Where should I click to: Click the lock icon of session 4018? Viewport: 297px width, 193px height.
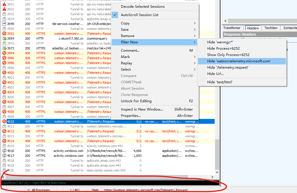coord(4,161)
